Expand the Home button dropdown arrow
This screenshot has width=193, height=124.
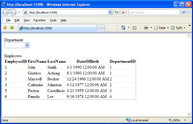click(x=128, y=28)
